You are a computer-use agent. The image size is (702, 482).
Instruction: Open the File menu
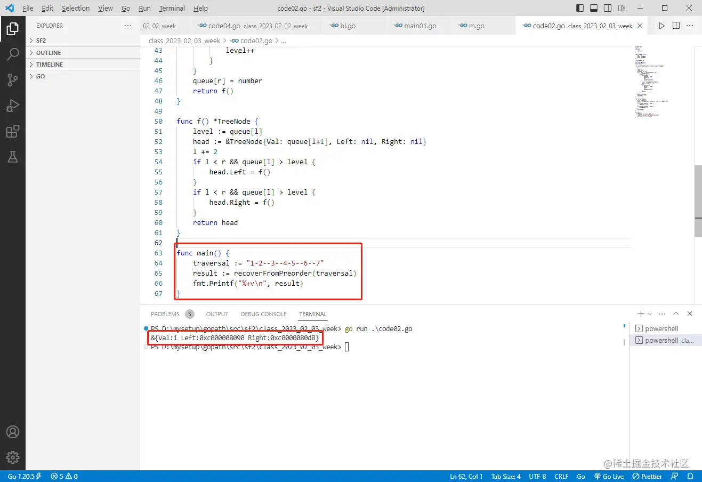coord(28,8)
